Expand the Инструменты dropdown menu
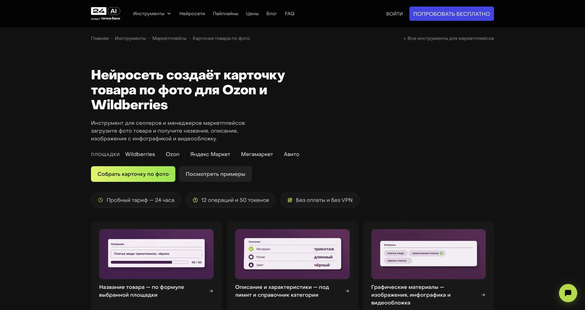 tap(152, 14)
